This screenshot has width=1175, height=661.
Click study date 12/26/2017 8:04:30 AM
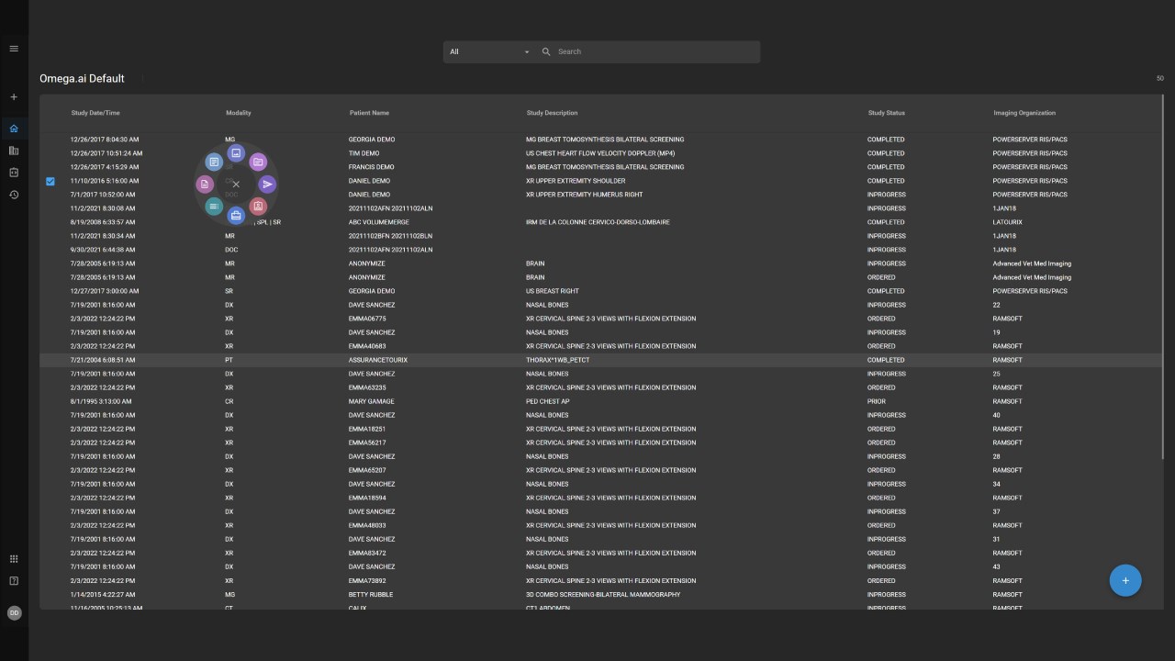105,140
